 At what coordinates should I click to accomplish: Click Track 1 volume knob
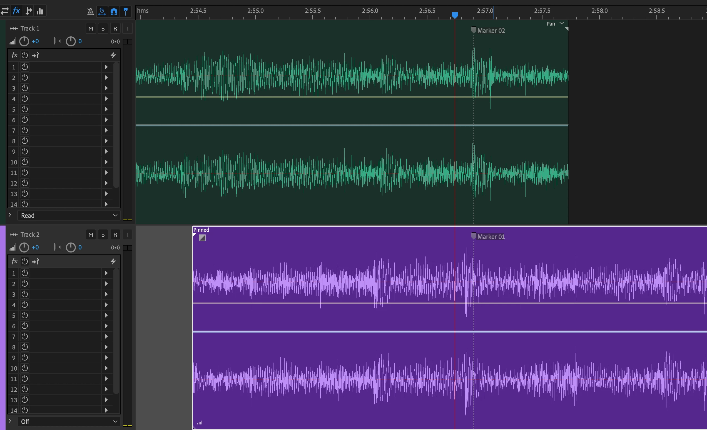tap(24, 41)
